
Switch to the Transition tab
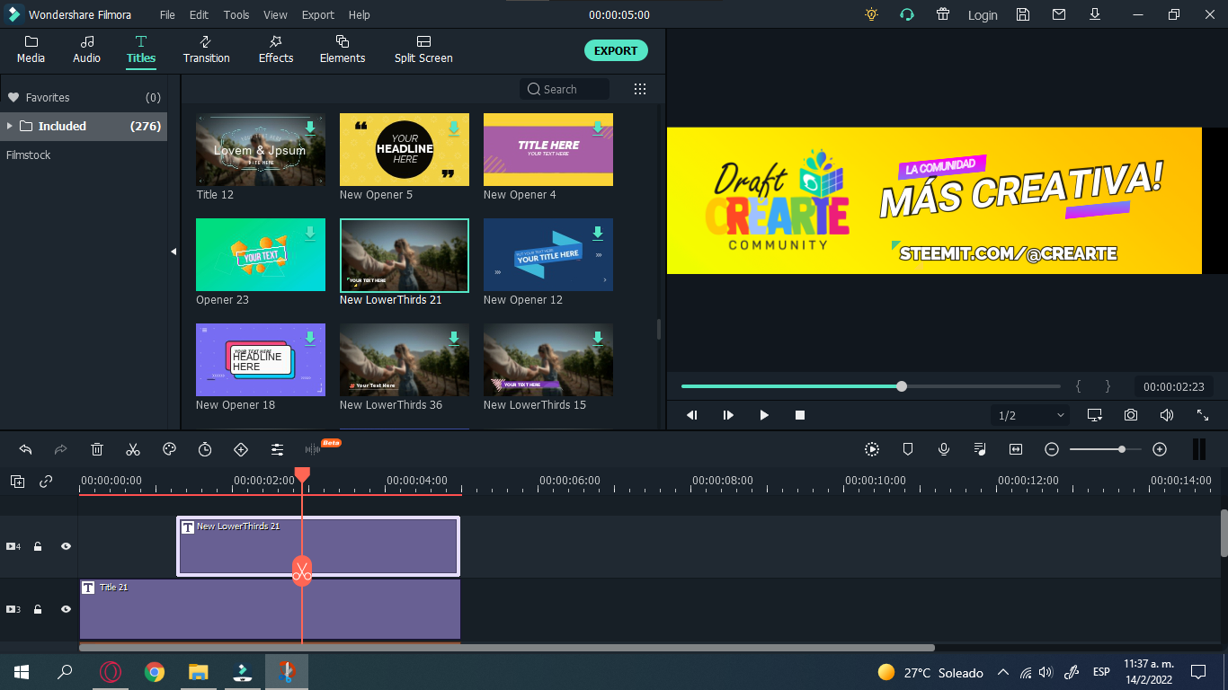click(206, 50)
